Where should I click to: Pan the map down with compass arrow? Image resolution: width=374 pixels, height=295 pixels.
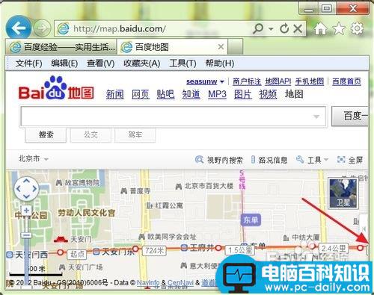26,196
